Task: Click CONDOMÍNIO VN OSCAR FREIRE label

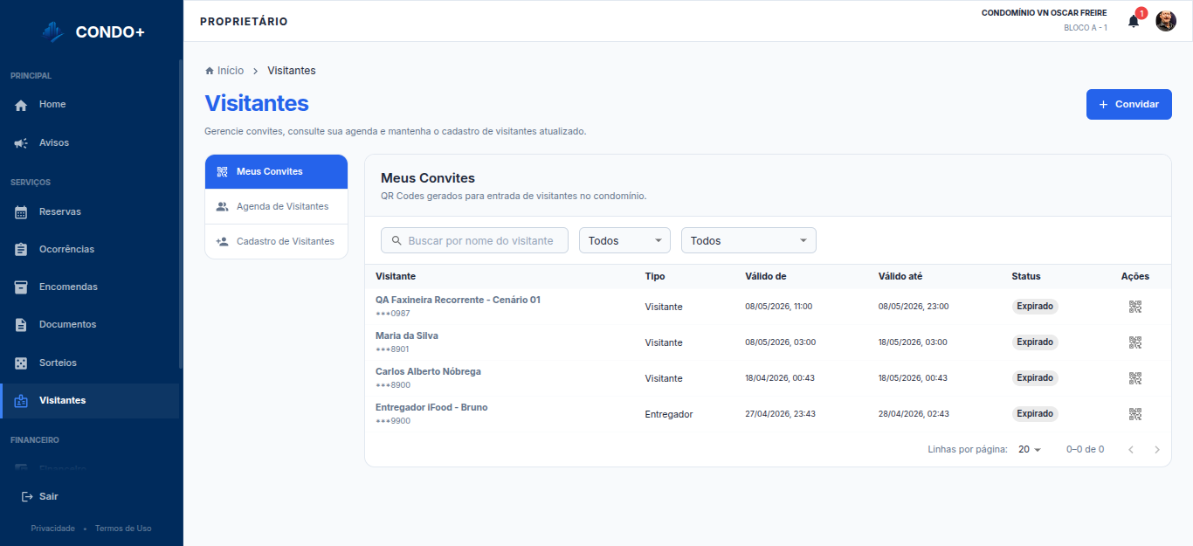Action: tap(1044, 14)
